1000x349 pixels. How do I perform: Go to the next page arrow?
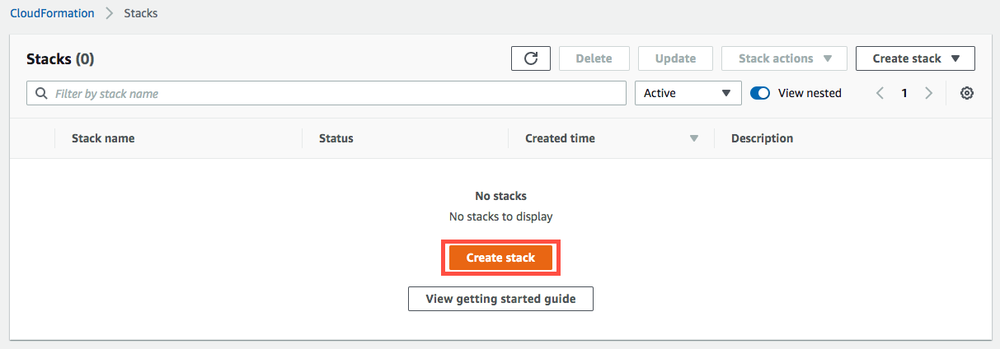click(929, 94)
